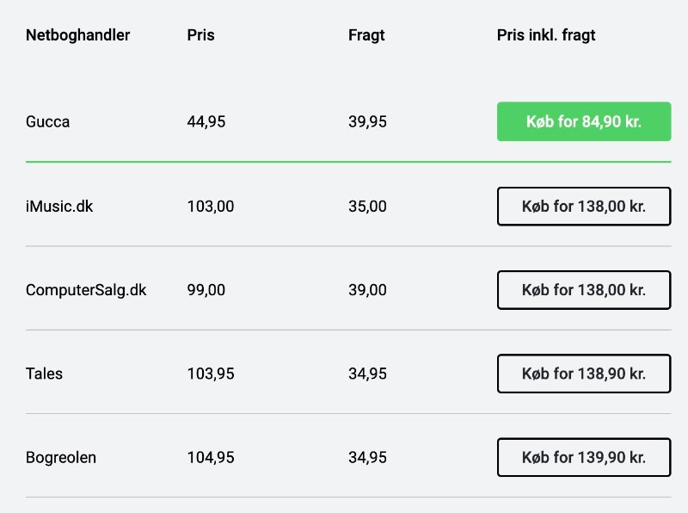Select iMusic.dk's price 103,00
Screen dimensions: 688x513
pos(211,207)
